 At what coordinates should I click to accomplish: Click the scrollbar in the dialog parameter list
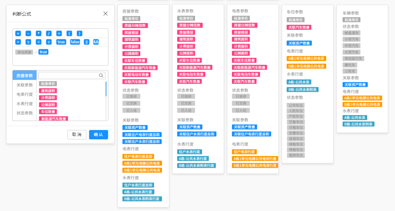[106, 89]
